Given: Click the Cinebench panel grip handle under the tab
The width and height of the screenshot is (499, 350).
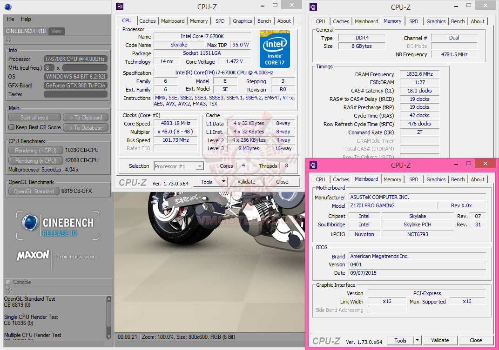Looking at the screenshot, I should [8, 40].
